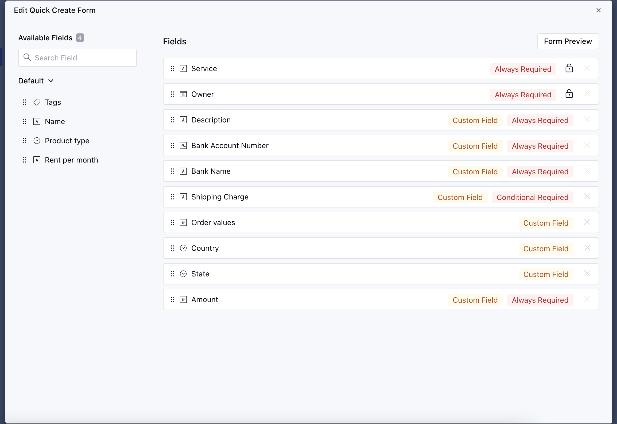
Task: Click the search magnifier icon
Action: coord(27,57)
